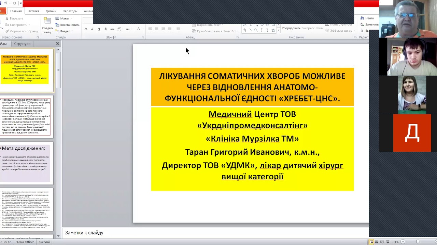Select the star shape in shapes gallery
Image resolution: width=437 pixels, height=245 pixels.
(273, 30)
